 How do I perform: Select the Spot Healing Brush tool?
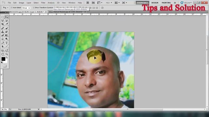(3, 28)
